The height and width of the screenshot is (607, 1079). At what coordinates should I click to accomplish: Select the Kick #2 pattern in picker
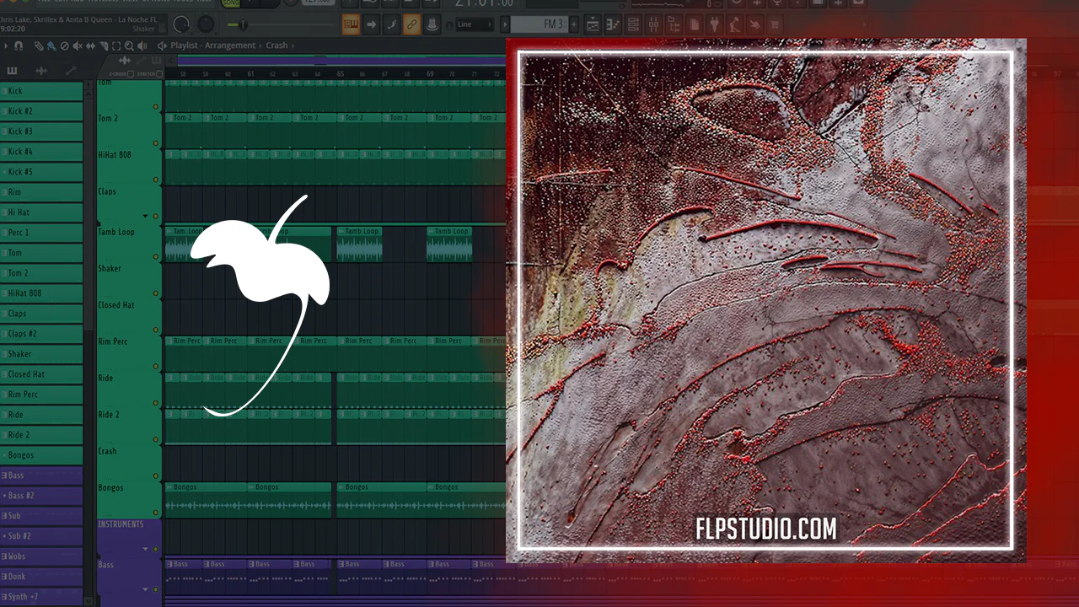coord(41,111)
